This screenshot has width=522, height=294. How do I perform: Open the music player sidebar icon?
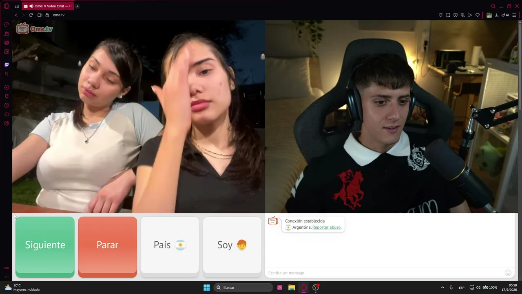click(7, 87)
